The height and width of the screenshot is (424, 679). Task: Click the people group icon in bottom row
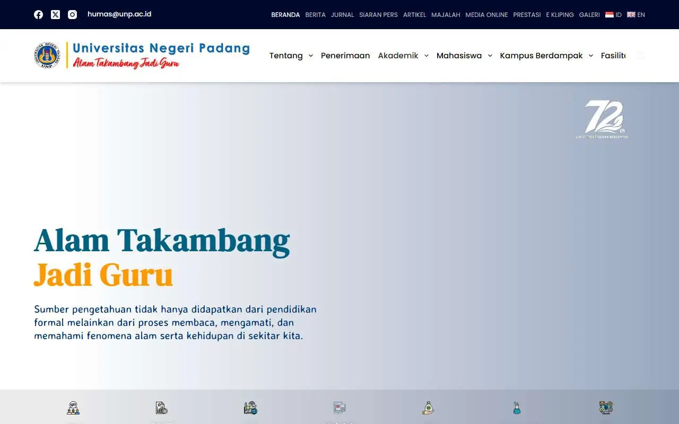[x=73, y=408]
